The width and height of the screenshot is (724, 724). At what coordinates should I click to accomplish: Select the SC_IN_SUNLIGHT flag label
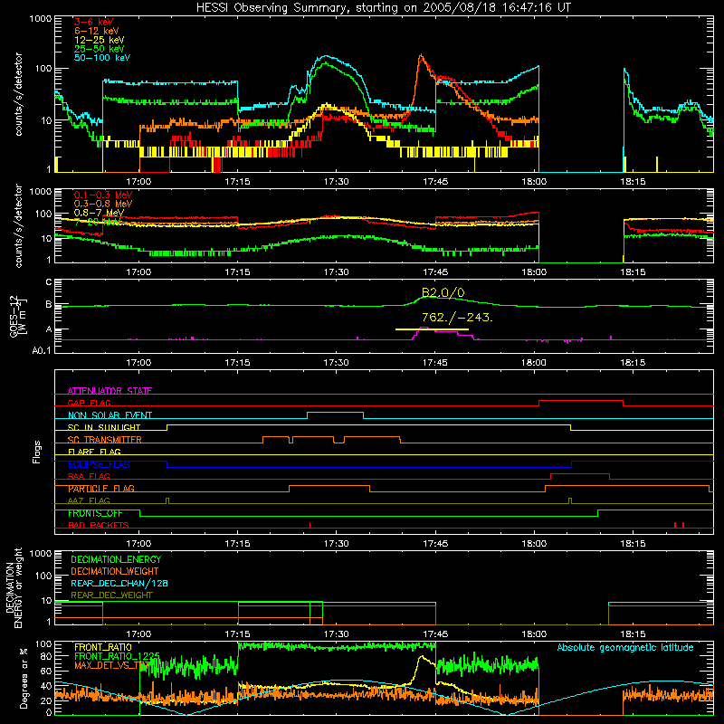[104, 427]
